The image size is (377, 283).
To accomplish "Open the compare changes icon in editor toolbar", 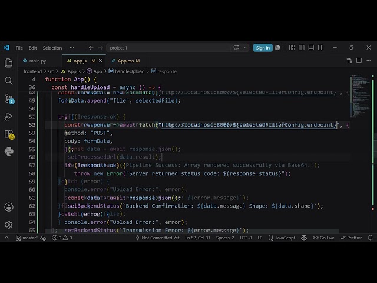I will [x=349, y=61].
